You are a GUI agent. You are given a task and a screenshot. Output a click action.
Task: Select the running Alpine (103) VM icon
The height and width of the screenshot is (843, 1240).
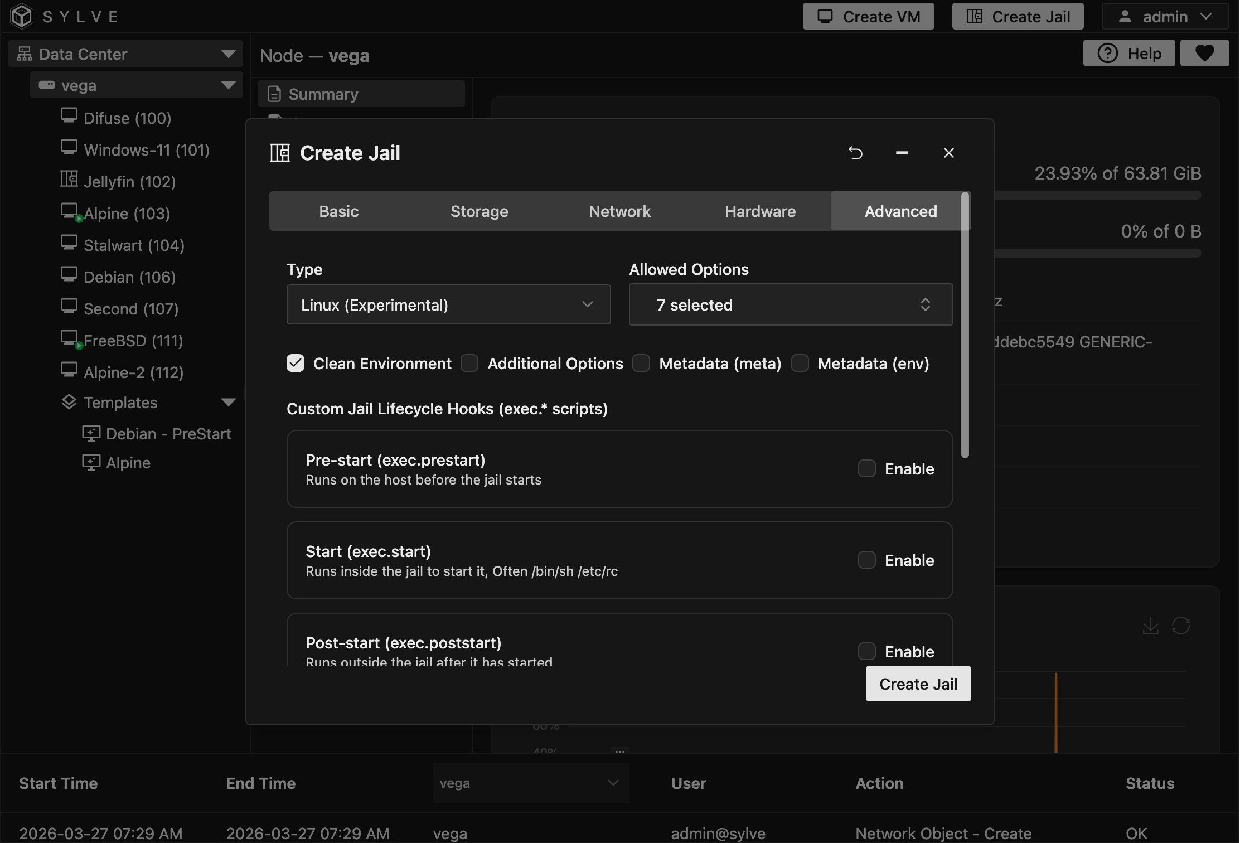click(x=70, y=212)
